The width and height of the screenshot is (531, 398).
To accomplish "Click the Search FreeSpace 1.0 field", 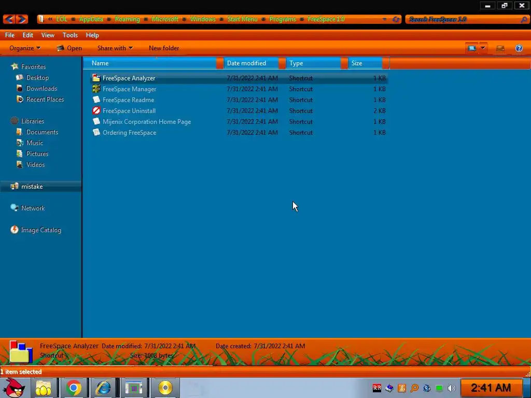I will (x=463, y=19).
